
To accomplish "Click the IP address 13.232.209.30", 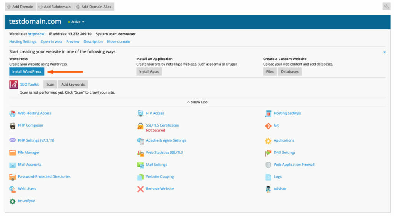I will tap(80, 34).
